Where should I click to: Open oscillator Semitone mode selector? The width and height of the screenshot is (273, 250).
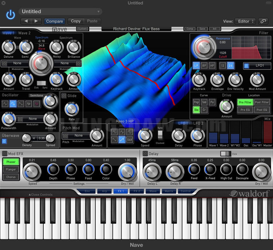[36, 95]
